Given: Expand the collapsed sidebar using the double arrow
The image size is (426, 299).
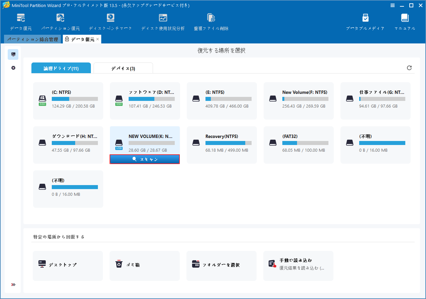Looking at the screenshot, I should [13, 285].
